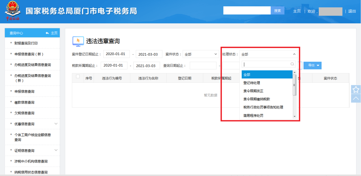Click 税款所属期 end date field
Screen dimensions: 361x176
[x=146, y=65]
